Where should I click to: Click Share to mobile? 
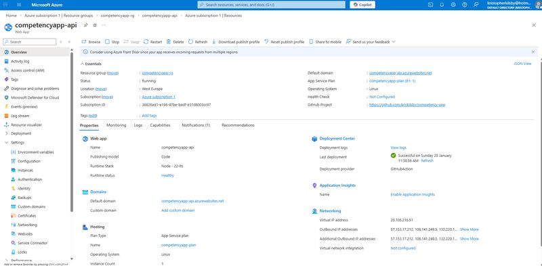[x=325, y=42]
